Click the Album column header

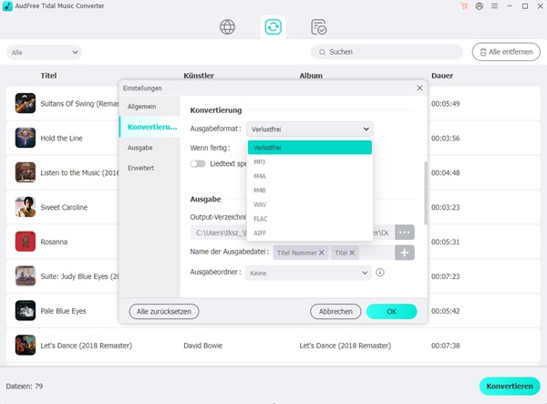click(311, 76)
